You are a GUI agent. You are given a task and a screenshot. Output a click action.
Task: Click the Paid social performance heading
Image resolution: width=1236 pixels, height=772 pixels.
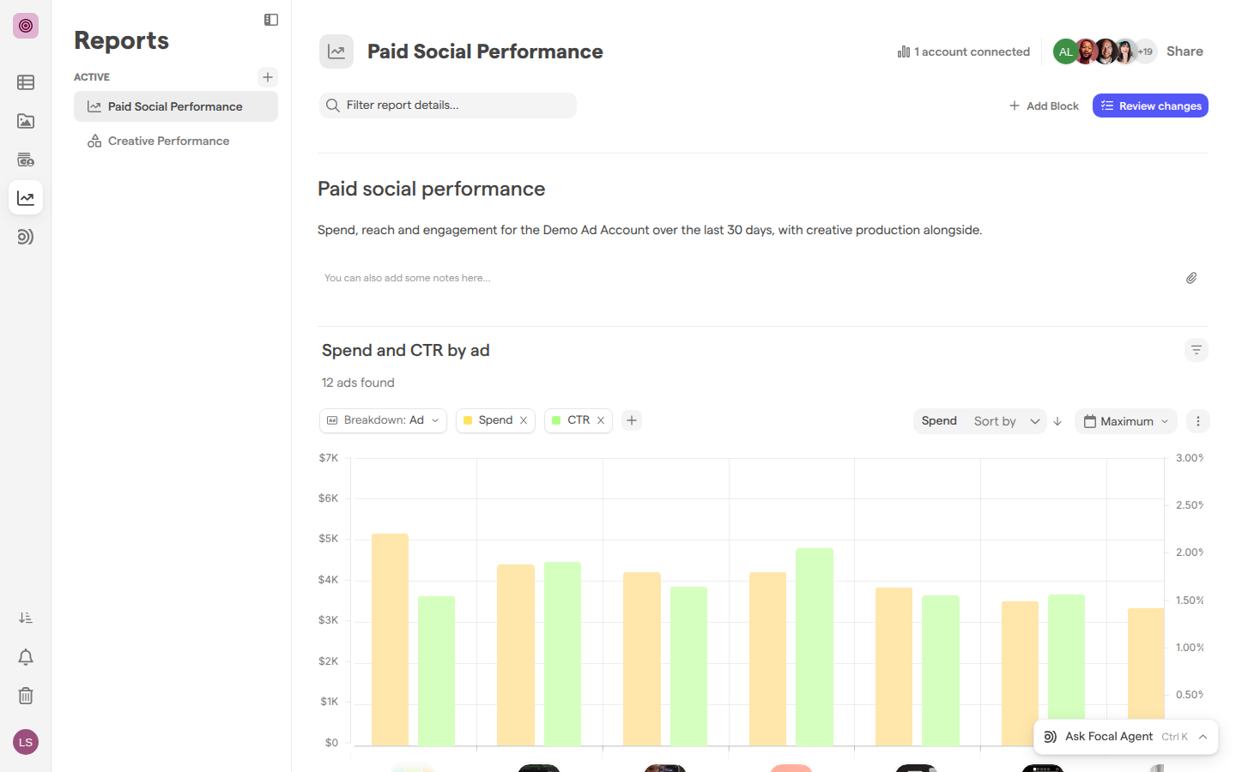point(432,189)
